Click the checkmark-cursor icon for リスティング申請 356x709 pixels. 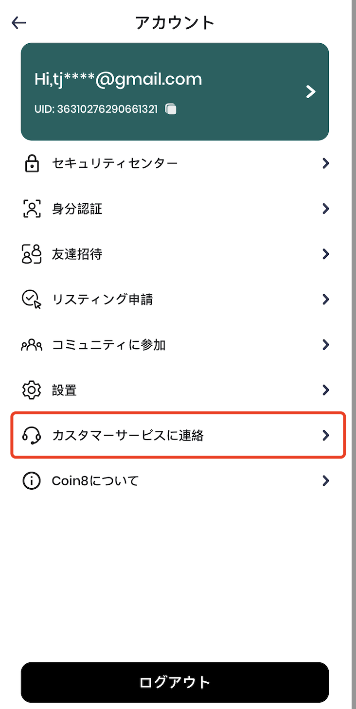click(x=32, y=299)
